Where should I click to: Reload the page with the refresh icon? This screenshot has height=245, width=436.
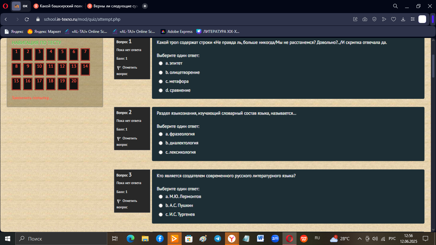coord(27,19)
